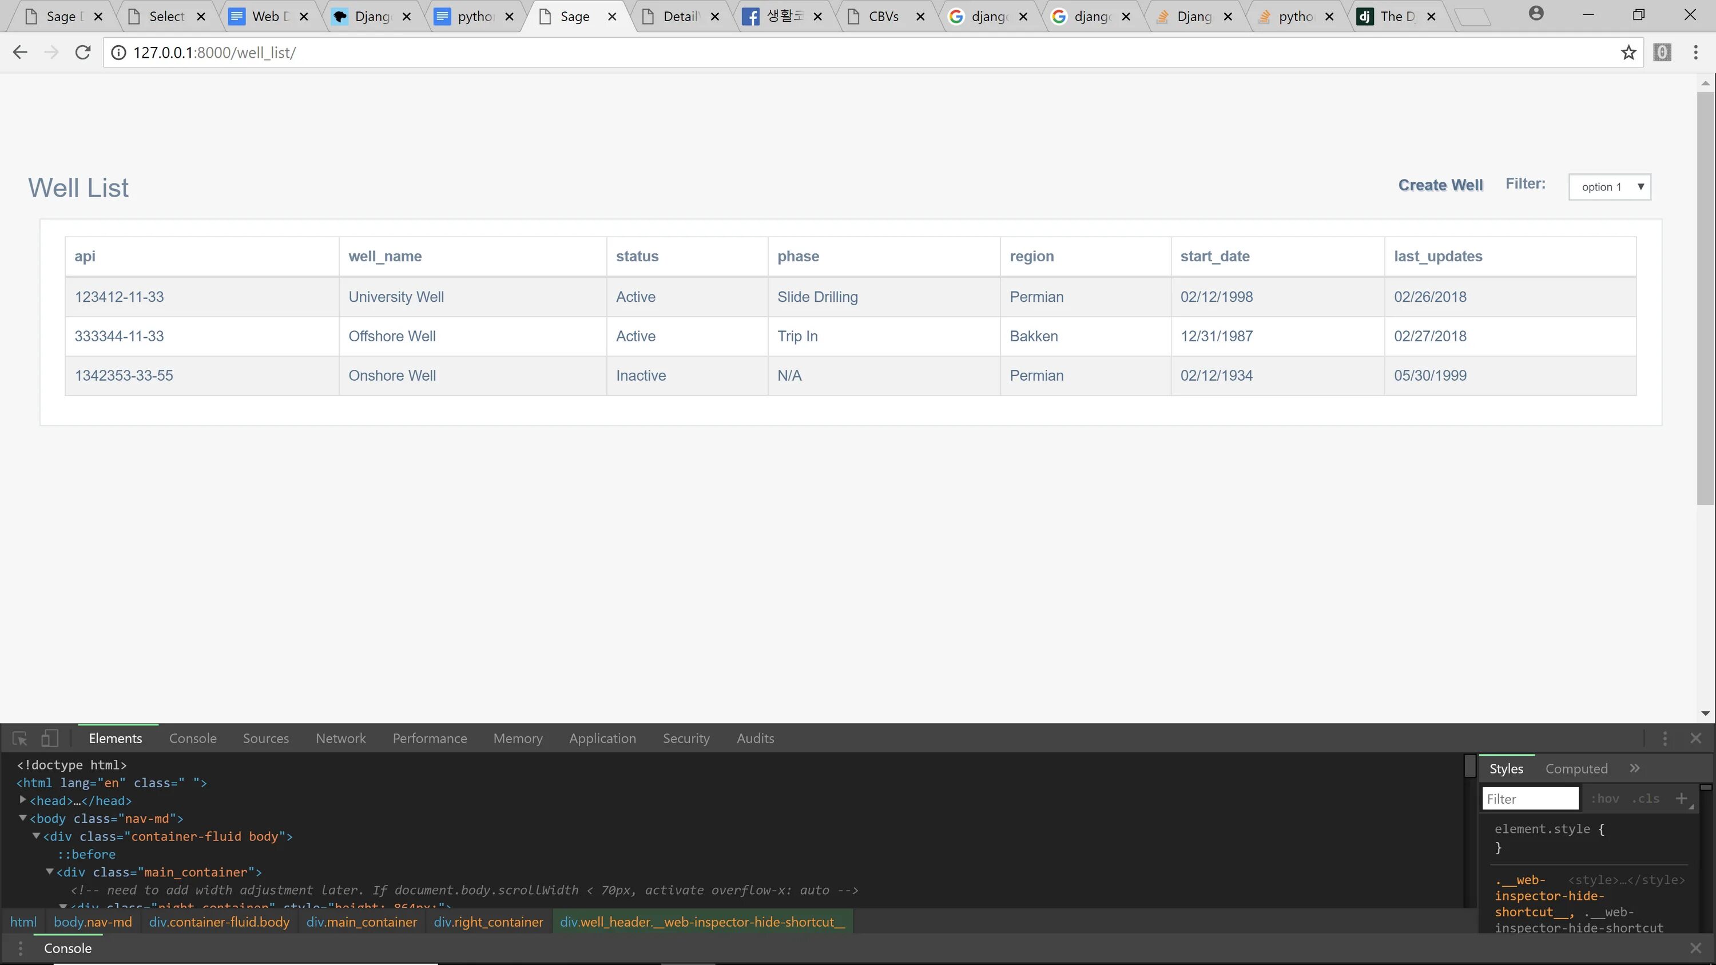Switch to the Network tab
The image size is (1716, 965).
click(340, 739)
